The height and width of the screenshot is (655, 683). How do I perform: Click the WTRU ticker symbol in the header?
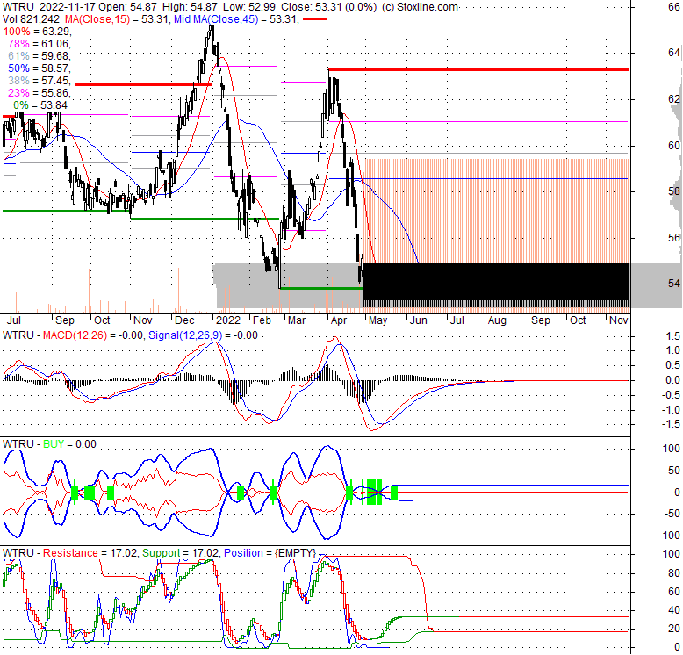pos(18,7)
